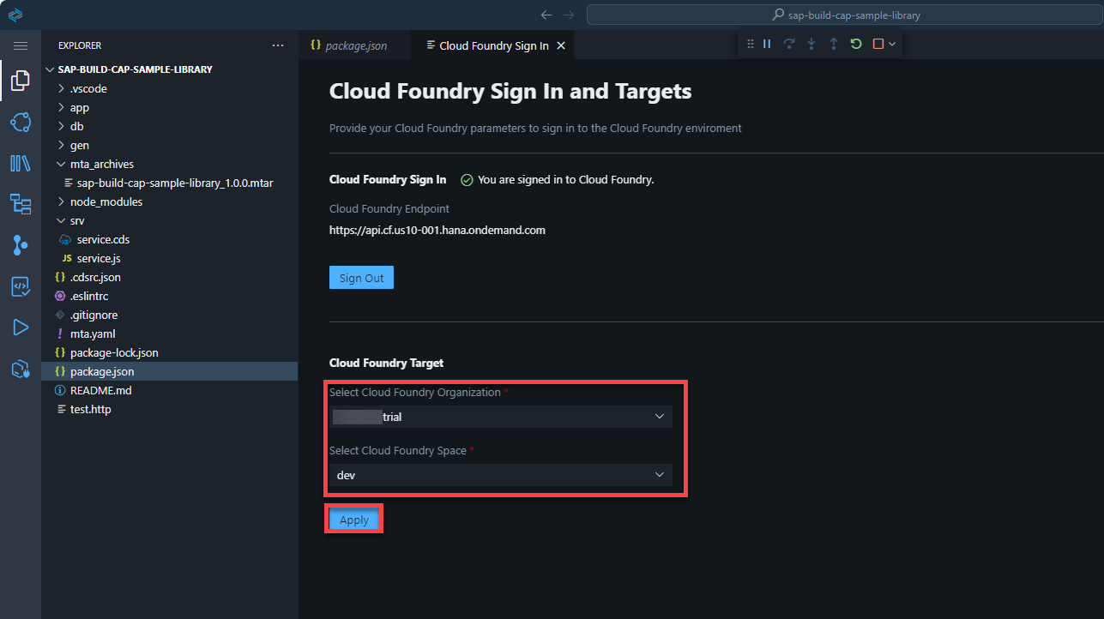Open package-lock.json file
1104x619 pixels.
pyautogui.click(x=169, y=352)
